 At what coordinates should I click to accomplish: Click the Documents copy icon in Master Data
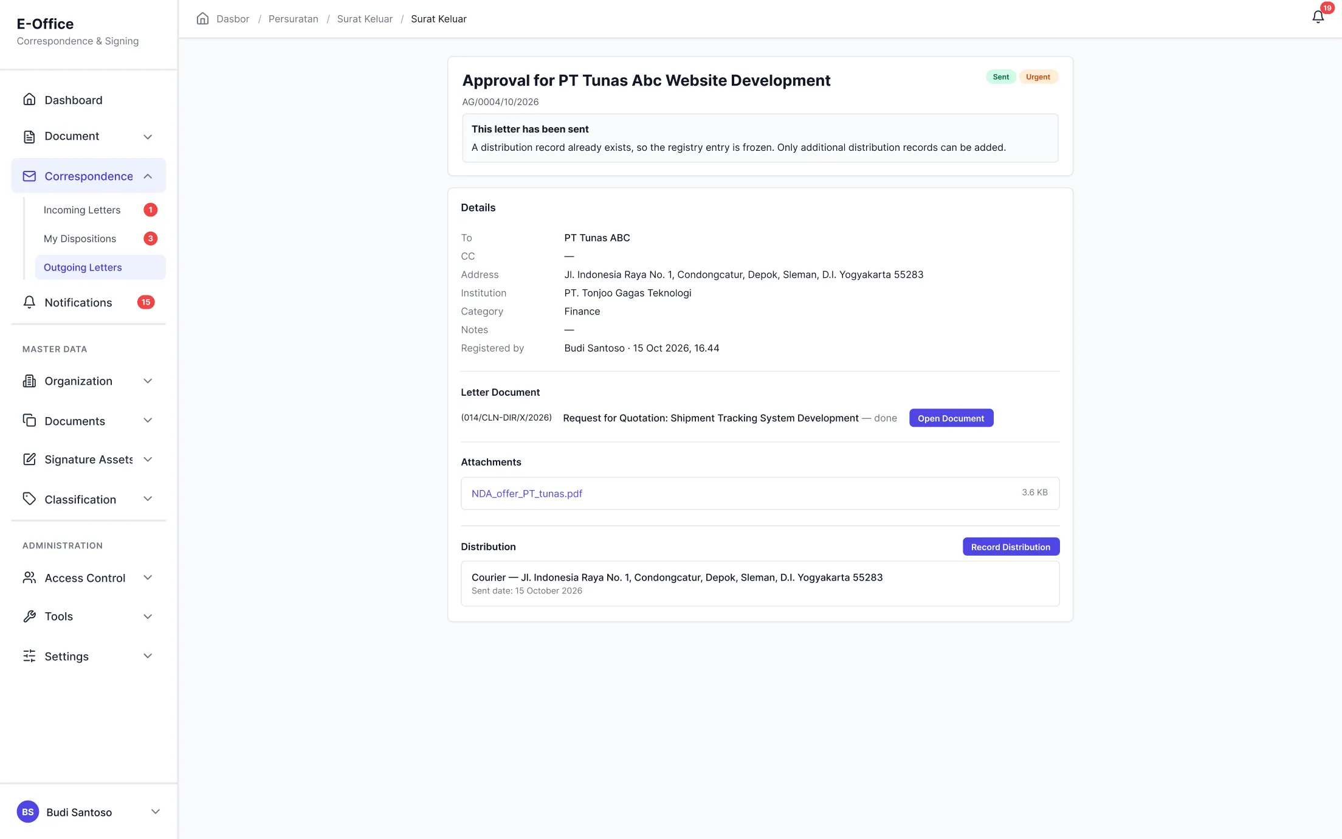click(29, 421)
